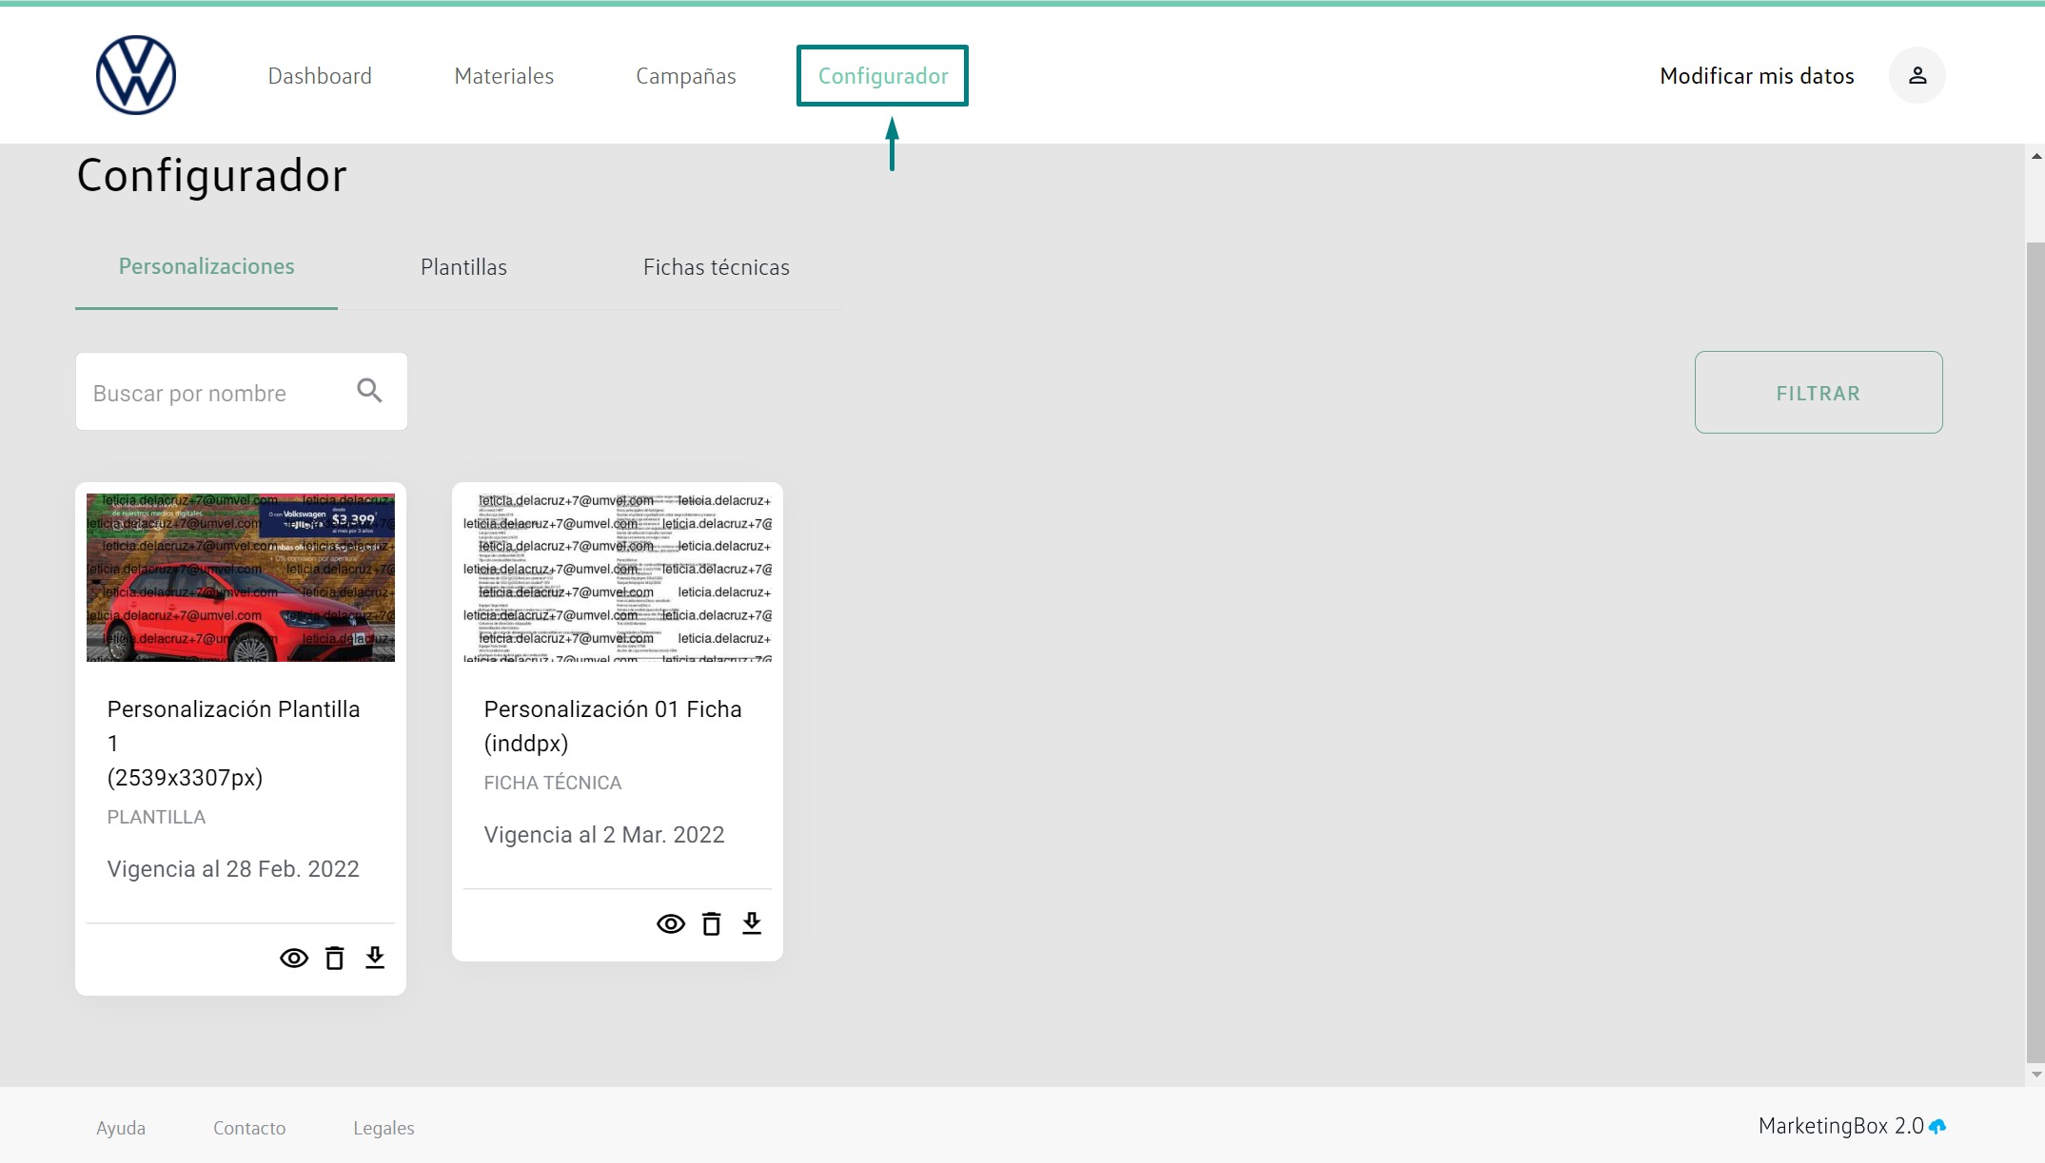Focus the Buscar por nombre field

click(x=214, y=393)
